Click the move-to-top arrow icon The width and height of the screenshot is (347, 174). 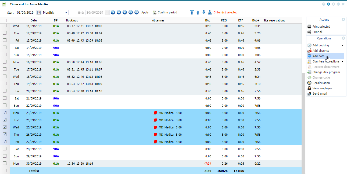[x=192, y=12]
